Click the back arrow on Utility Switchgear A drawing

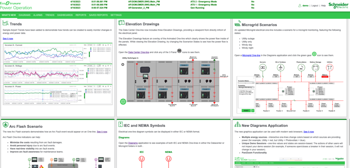coord(123,64)
